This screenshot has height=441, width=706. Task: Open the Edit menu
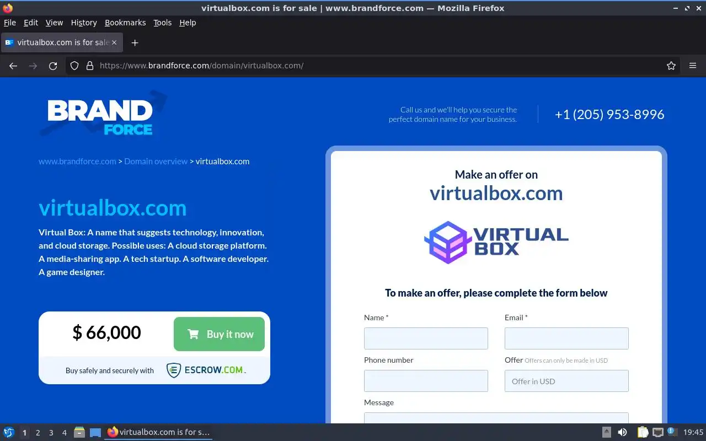coord(31,23)
